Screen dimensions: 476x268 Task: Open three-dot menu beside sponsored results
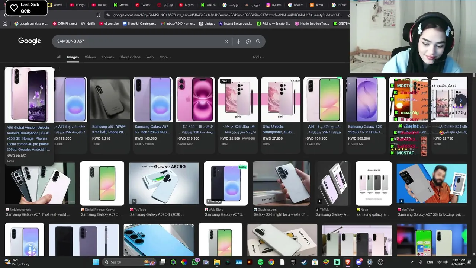(59, 69)
